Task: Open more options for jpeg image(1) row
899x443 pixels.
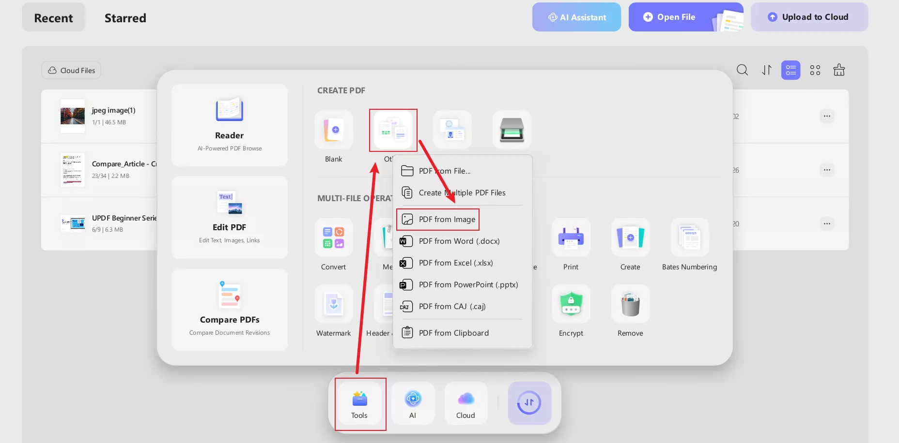Action: click(x=827, y=116)
